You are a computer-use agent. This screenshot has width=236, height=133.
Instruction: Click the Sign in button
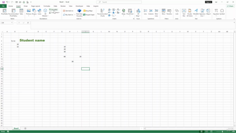pos(208,2)
